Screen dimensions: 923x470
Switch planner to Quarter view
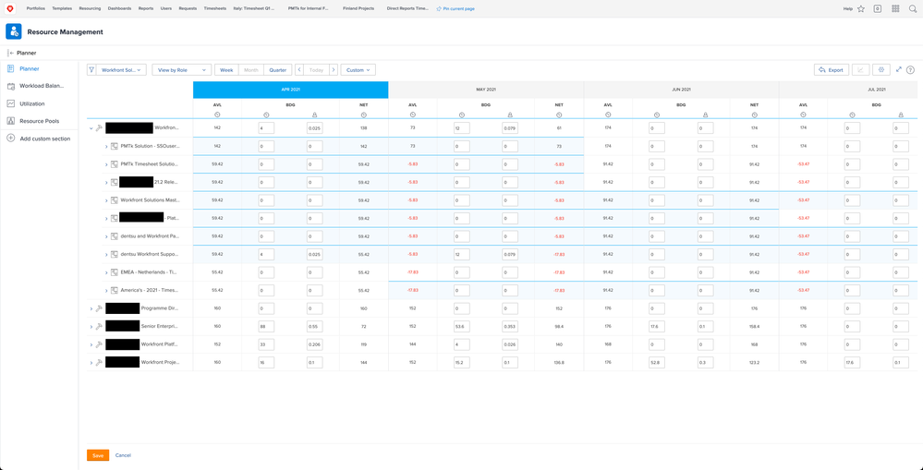[277, 70]
